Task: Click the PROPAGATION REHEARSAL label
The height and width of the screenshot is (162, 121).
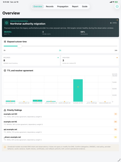Action: point(19,21)
